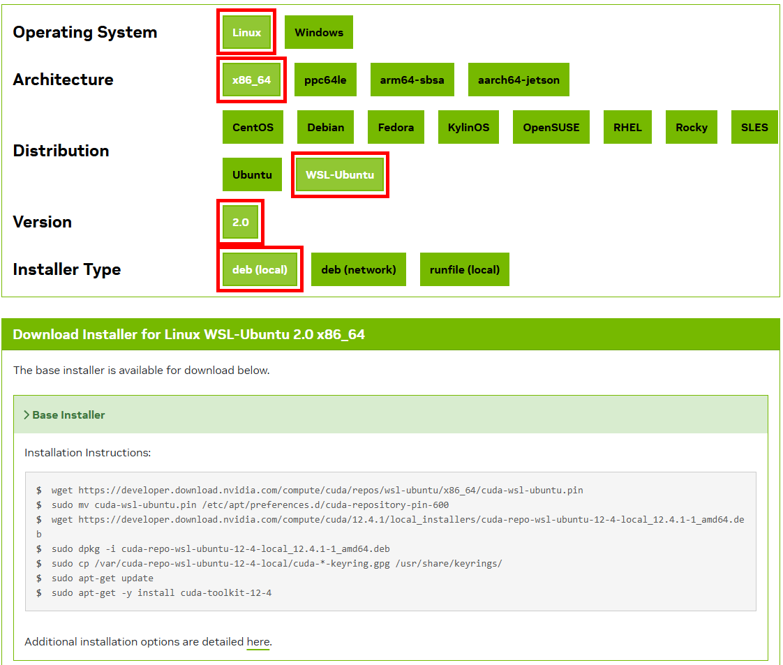The image size is (783, 665).
Task: Select runfile (local) installer type
Action: point(464,269)
